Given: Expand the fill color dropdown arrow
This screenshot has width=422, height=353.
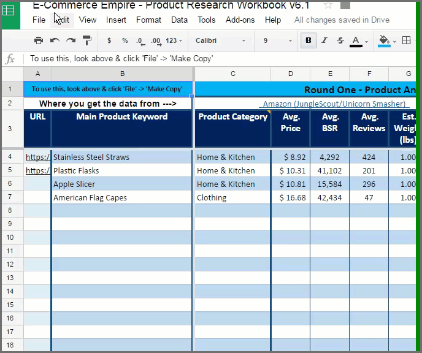Looking at the screenshot, I should [x=394, y=42].
